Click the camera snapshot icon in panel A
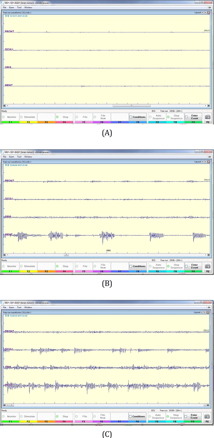 208,117
